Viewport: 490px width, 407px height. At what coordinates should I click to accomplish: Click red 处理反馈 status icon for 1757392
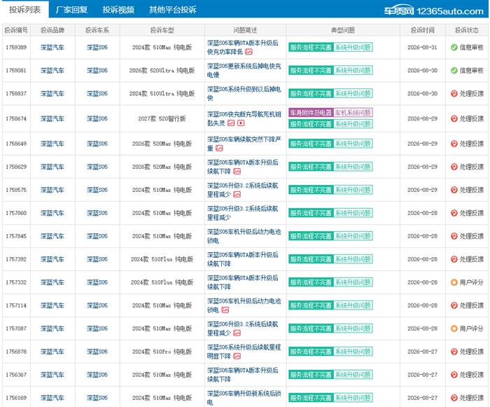[x=454, y=259]
